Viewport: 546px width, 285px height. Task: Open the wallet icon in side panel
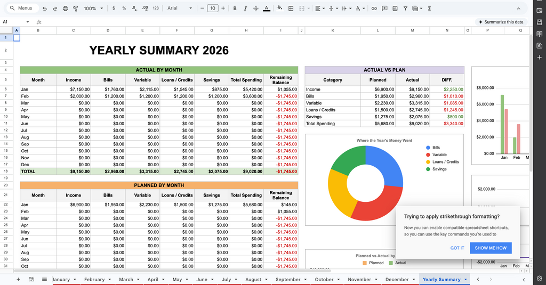pyautogui.click(x=540, y=11)
